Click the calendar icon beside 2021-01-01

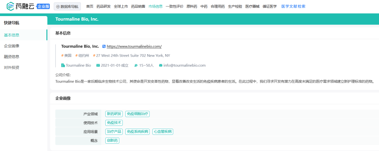[x=98, y=65]
